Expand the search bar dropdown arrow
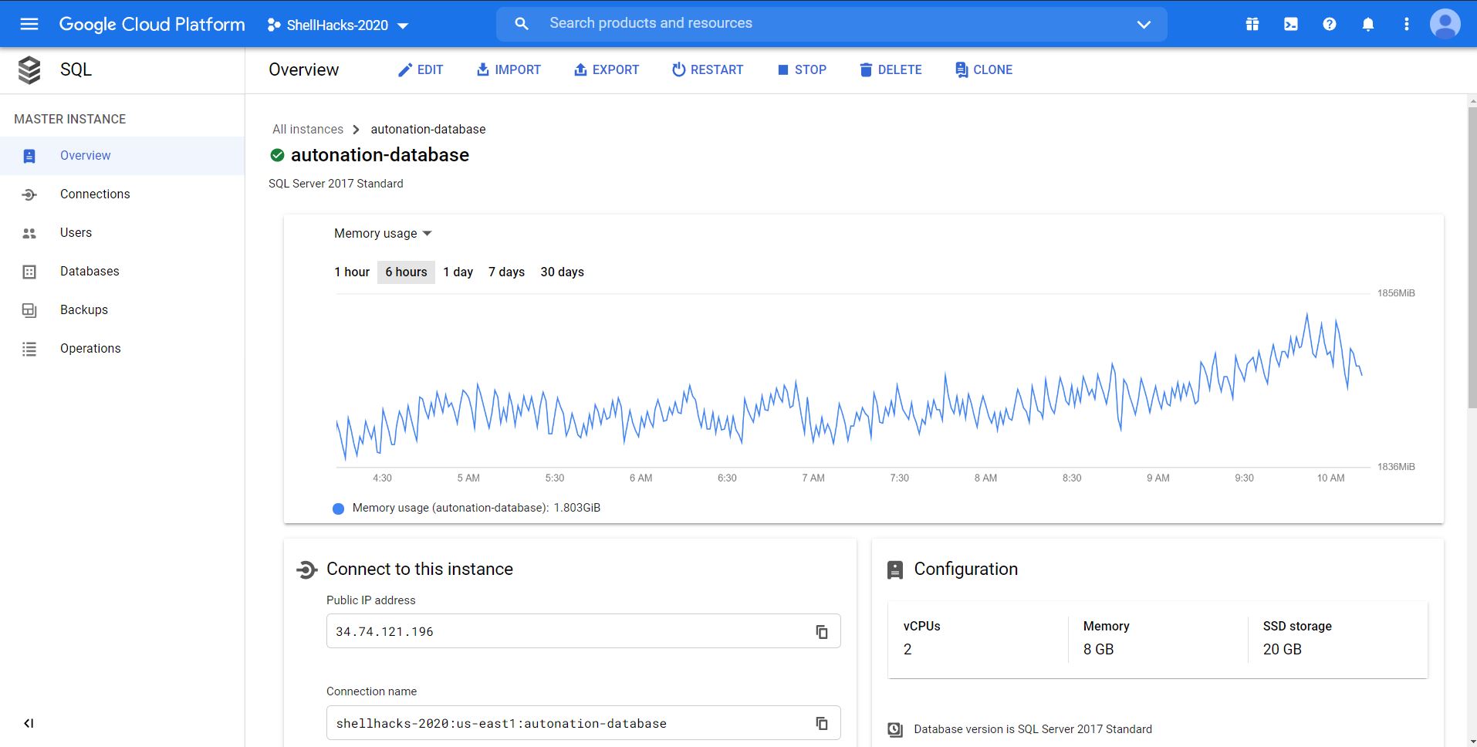This screenshot has width=1477, height=747. (1144, 25)
